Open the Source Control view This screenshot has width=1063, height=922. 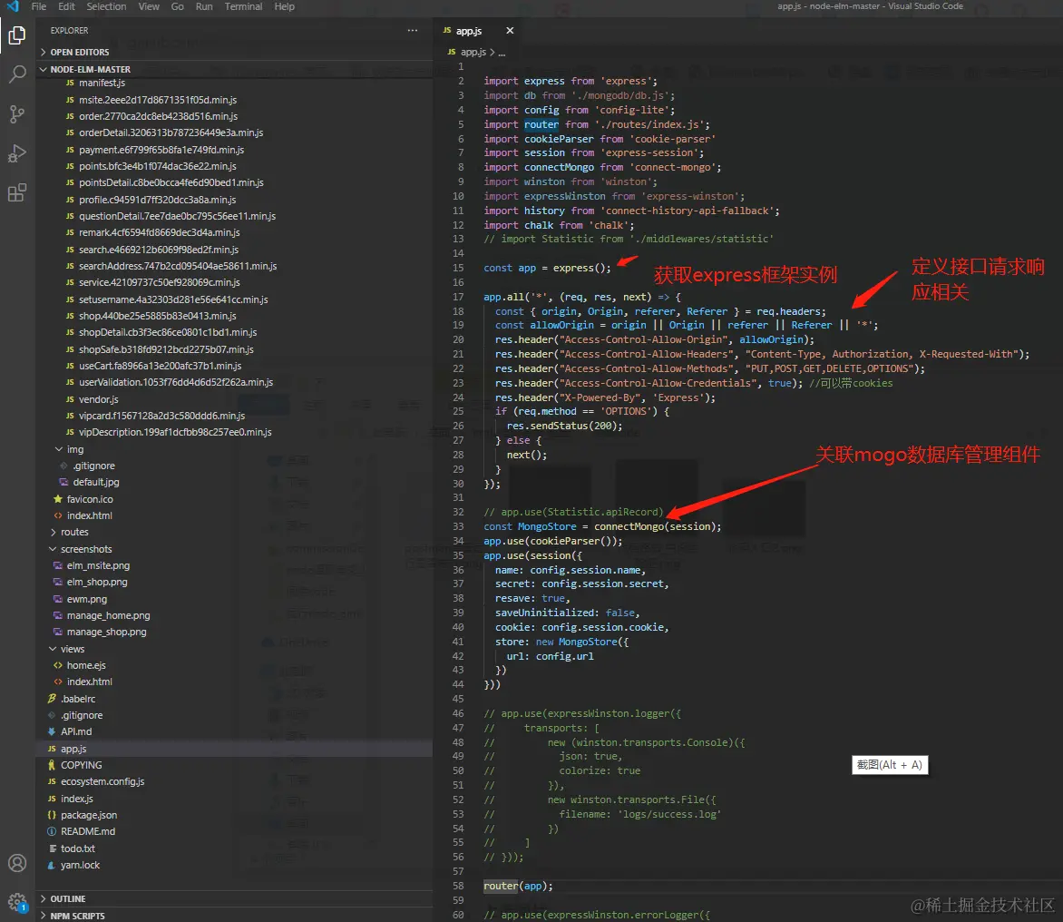tap(17, 114)
